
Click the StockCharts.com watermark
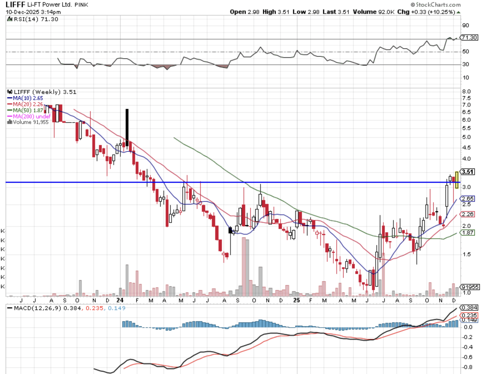(436, 5)
